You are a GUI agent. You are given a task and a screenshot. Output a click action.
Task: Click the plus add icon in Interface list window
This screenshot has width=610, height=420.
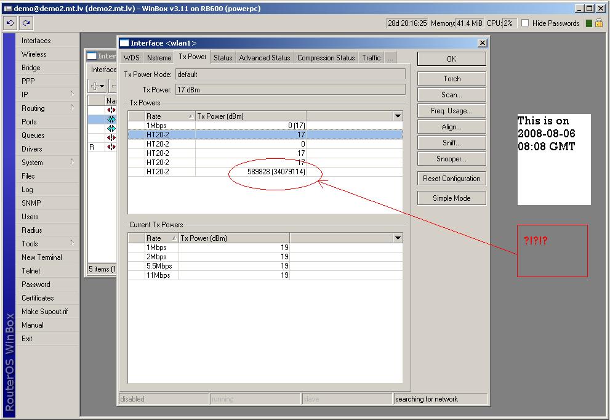(97, 86)
